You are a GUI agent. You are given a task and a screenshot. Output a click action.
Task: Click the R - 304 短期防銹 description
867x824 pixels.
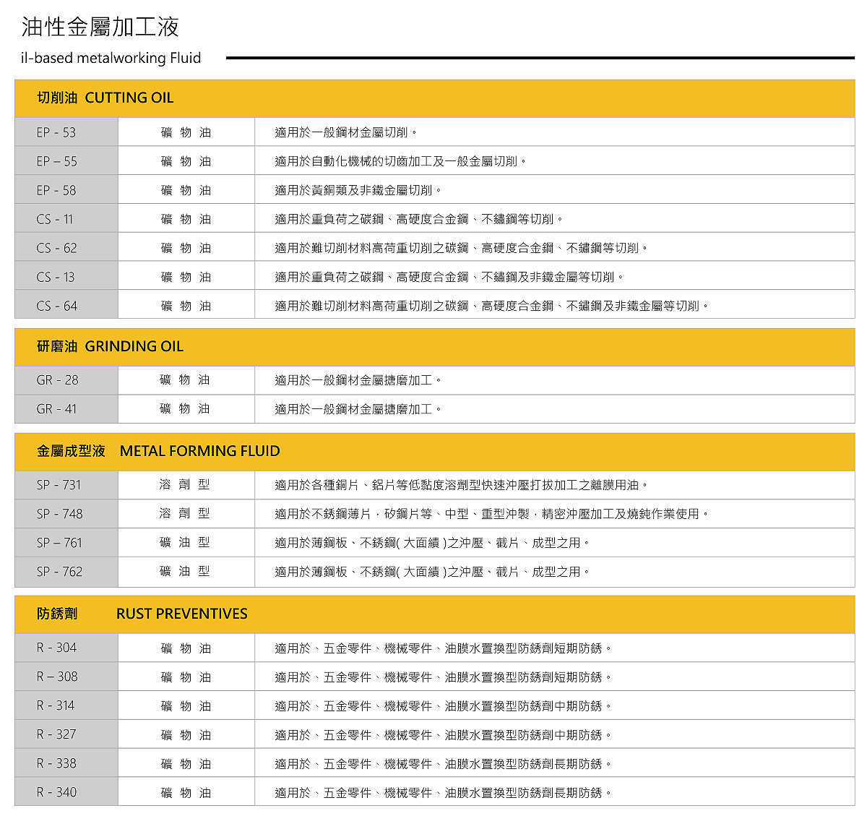pos(444,648)
